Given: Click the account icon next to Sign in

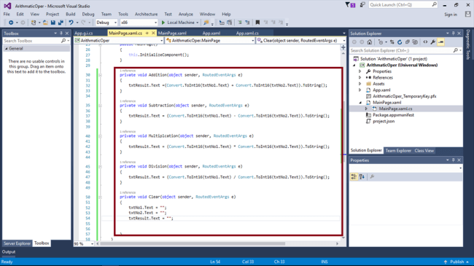Looking at the screenshot, I should [x=467, y=14].
